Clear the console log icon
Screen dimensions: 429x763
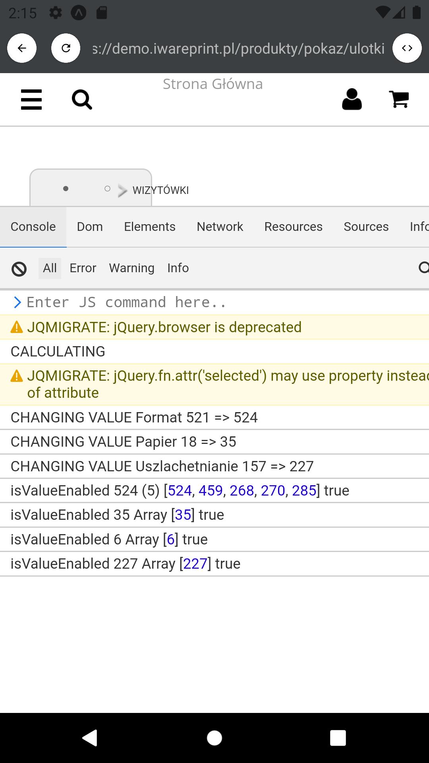[x=19, y=269]
